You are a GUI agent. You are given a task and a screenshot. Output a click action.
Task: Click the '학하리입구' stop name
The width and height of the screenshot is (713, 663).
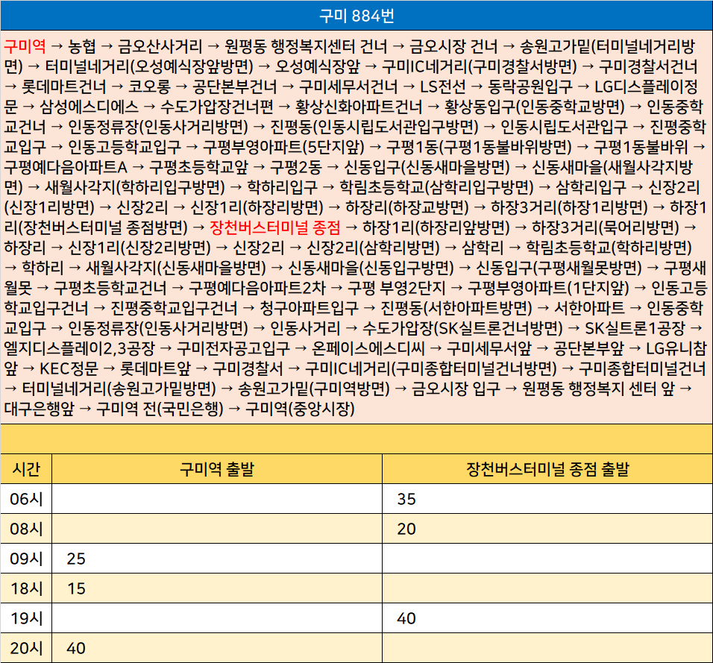pos(283,187)
